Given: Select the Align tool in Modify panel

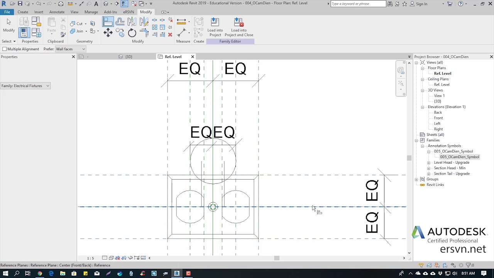Looking at the screenshot, I should coord(108,22).
